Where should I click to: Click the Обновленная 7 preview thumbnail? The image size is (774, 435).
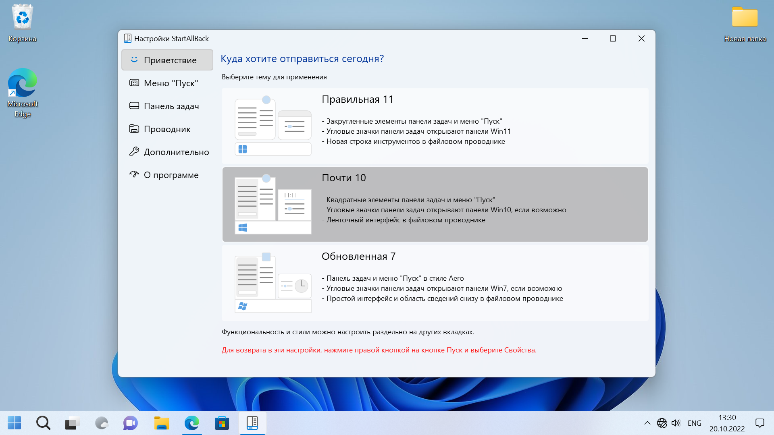pos(273,283)
